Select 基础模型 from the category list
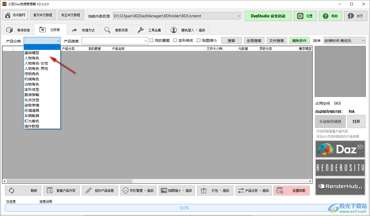 point(42,53)
